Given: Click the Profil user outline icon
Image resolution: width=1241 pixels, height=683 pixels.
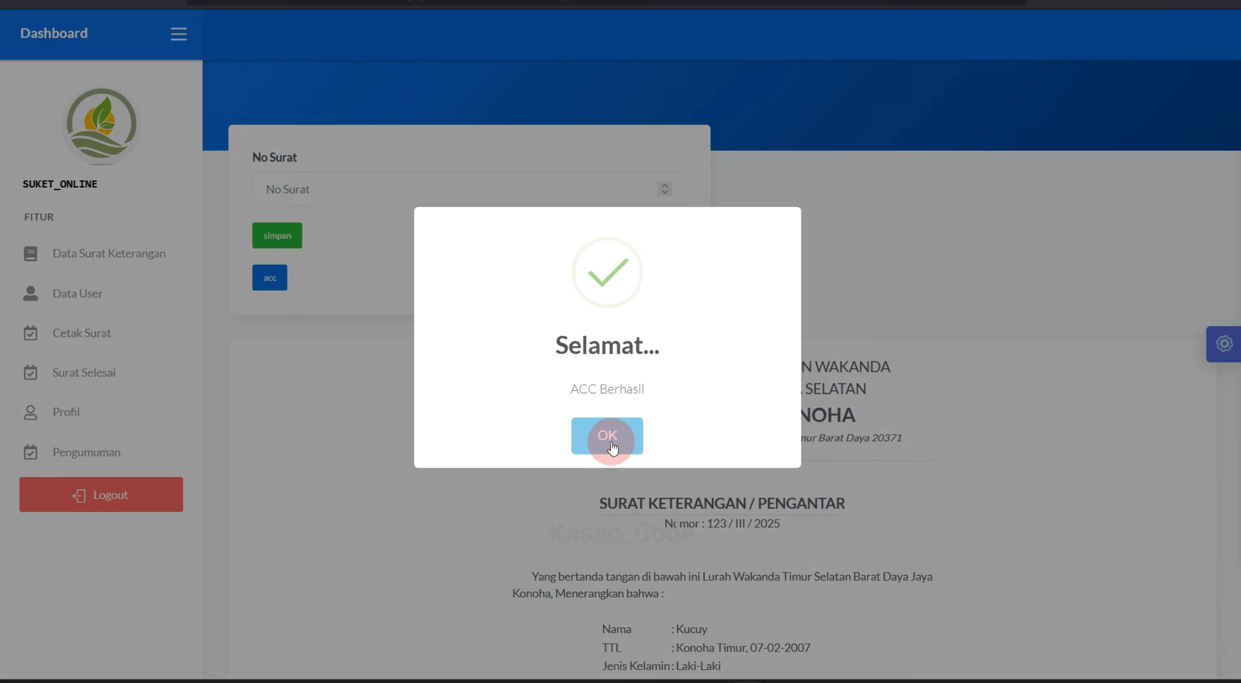Looking at the screenshot, I should pos(31,412).
